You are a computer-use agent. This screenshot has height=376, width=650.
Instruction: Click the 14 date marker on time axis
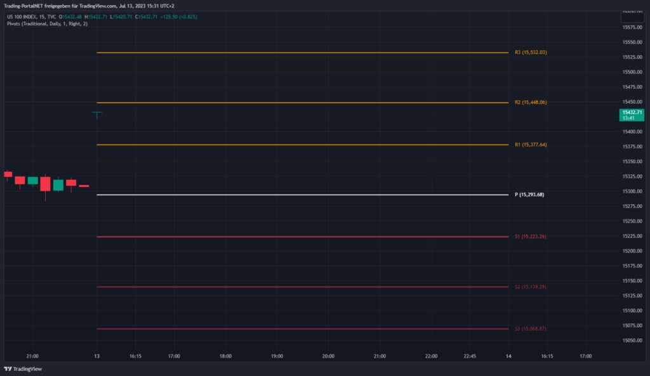(x=508, y=356)
